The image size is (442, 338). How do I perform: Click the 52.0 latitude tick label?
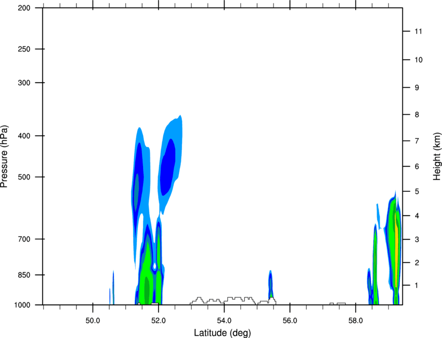coord(159,321)
